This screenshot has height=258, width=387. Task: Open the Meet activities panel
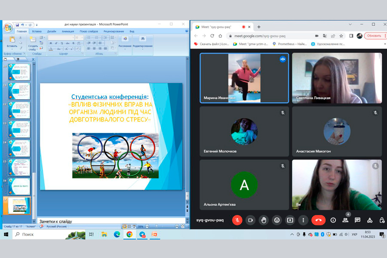pyautogui.click(x=370, y=220)
